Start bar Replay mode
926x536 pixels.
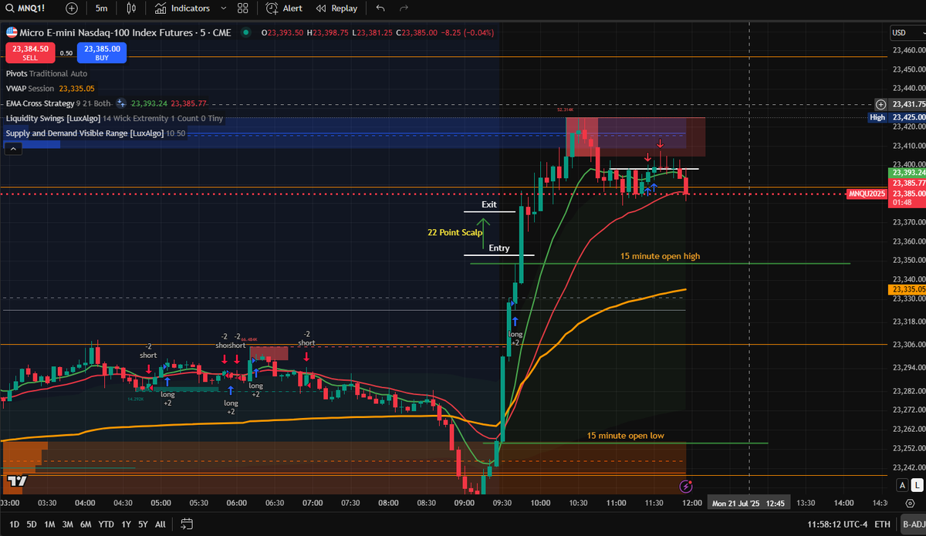(x=336, y=8)
